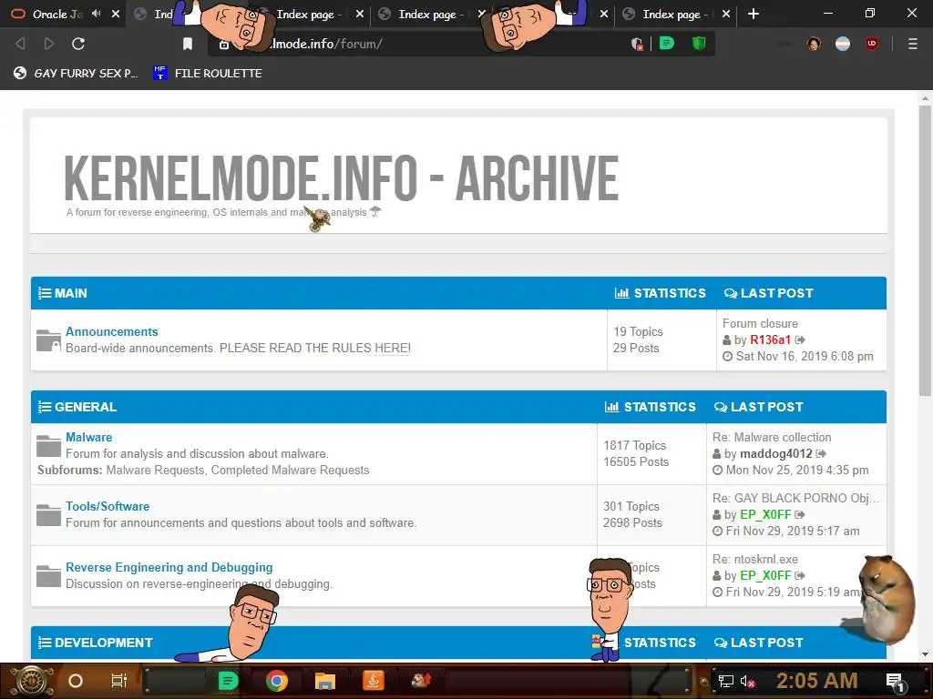Select the 'Forum closure' last post text
This screenshot has height=699, width=933.
(x=760, y=323)
